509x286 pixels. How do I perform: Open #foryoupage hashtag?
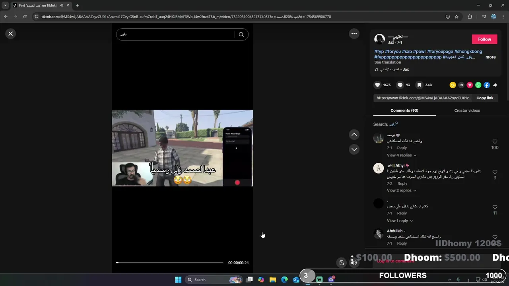pos(440,52)
